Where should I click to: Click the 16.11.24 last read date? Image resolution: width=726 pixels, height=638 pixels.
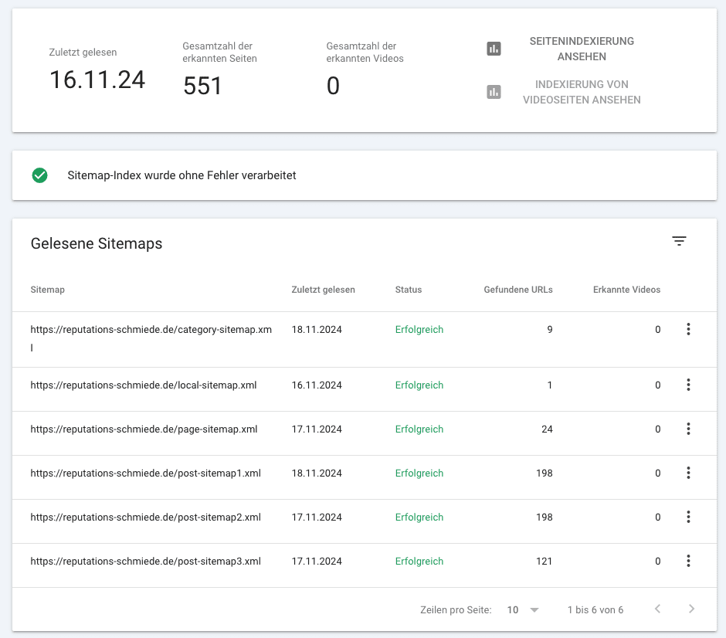click(x=97, y=80)
